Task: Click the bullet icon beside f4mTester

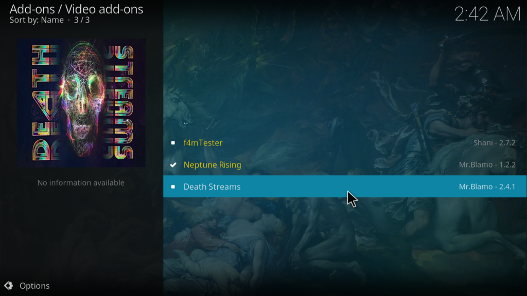Action: (173, 143)
